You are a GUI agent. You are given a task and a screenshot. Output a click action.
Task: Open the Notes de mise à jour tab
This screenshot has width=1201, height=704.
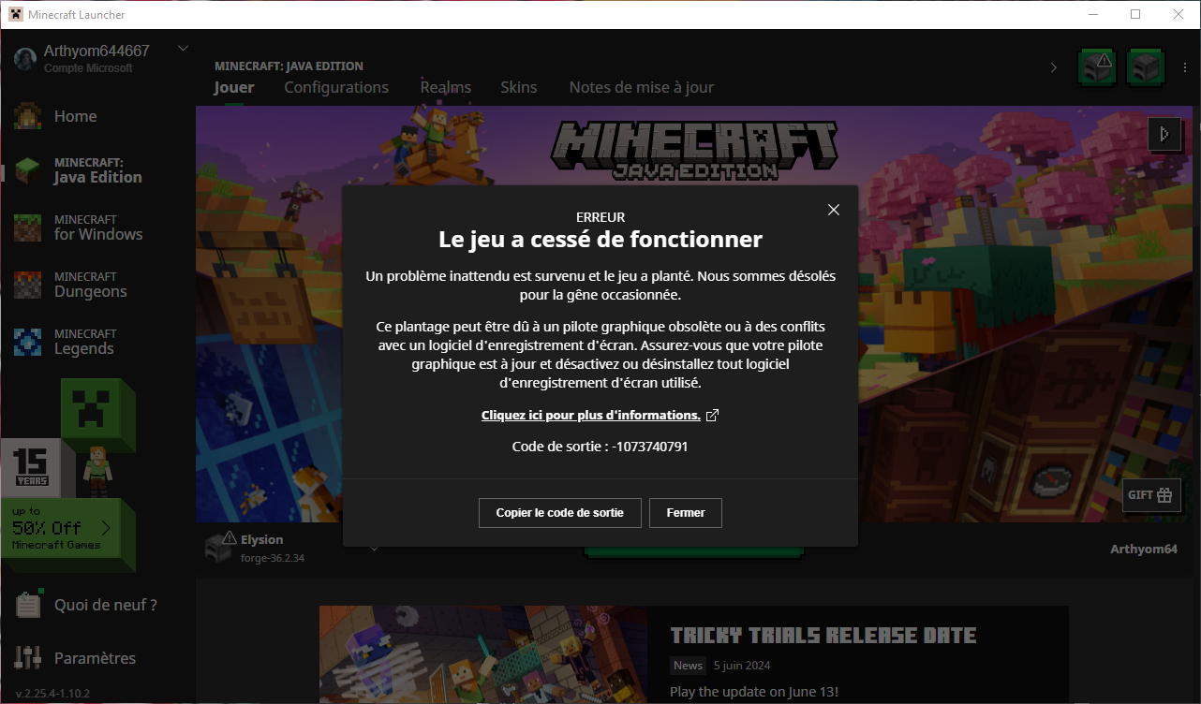coord(642,87)
